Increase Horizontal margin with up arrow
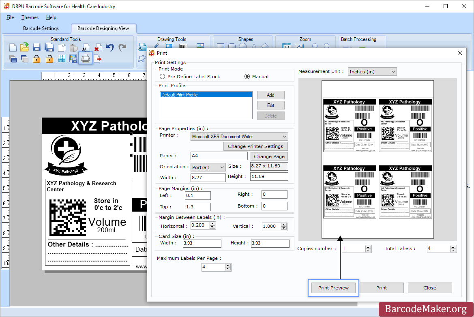This screenshot has width=474, height=317. pyautogui.click(x=212, y=224)
